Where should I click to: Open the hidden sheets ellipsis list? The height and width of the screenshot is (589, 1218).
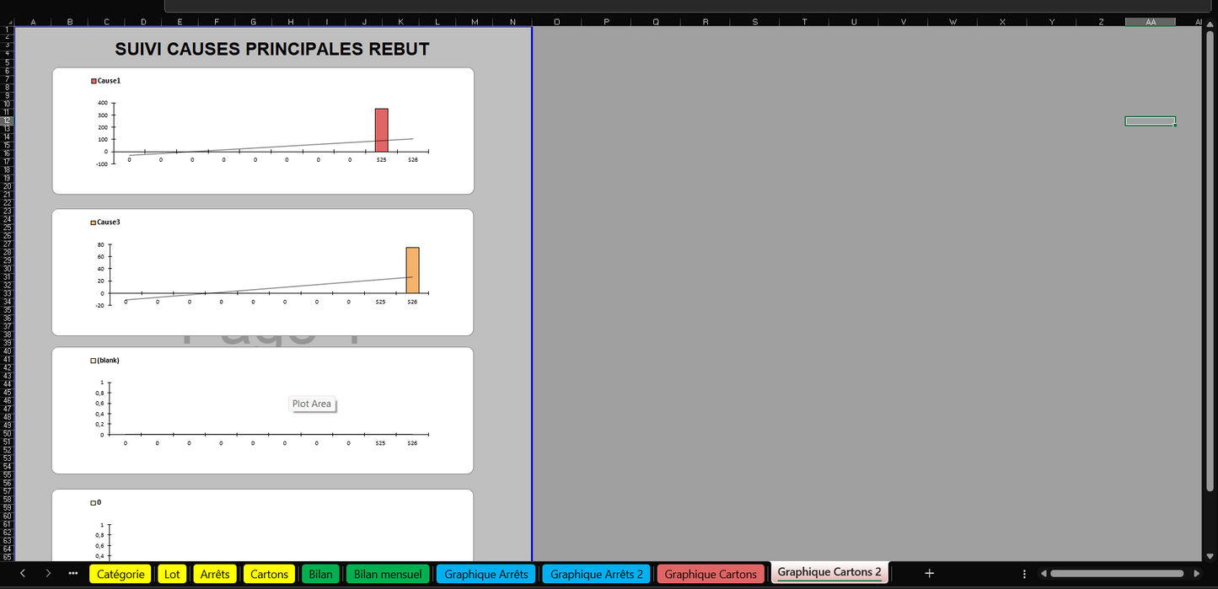pyautogui.click(x=73, y=574)
